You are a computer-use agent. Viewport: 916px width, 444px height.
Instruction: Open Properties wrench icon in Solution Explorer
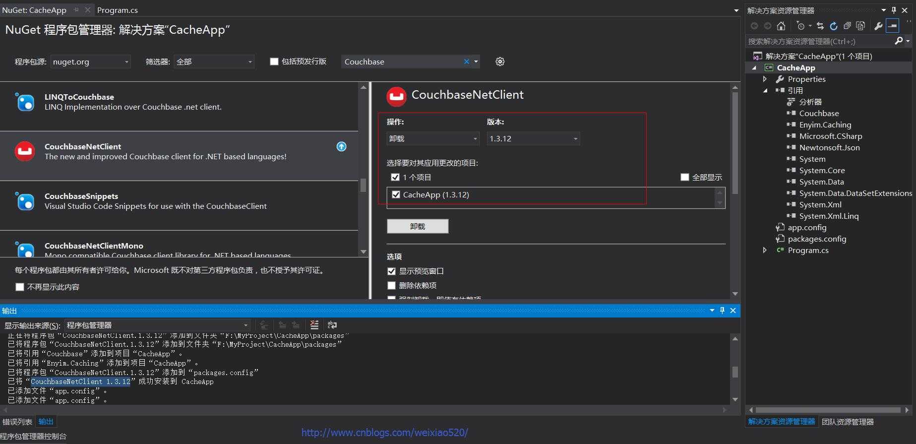[878, 26]
